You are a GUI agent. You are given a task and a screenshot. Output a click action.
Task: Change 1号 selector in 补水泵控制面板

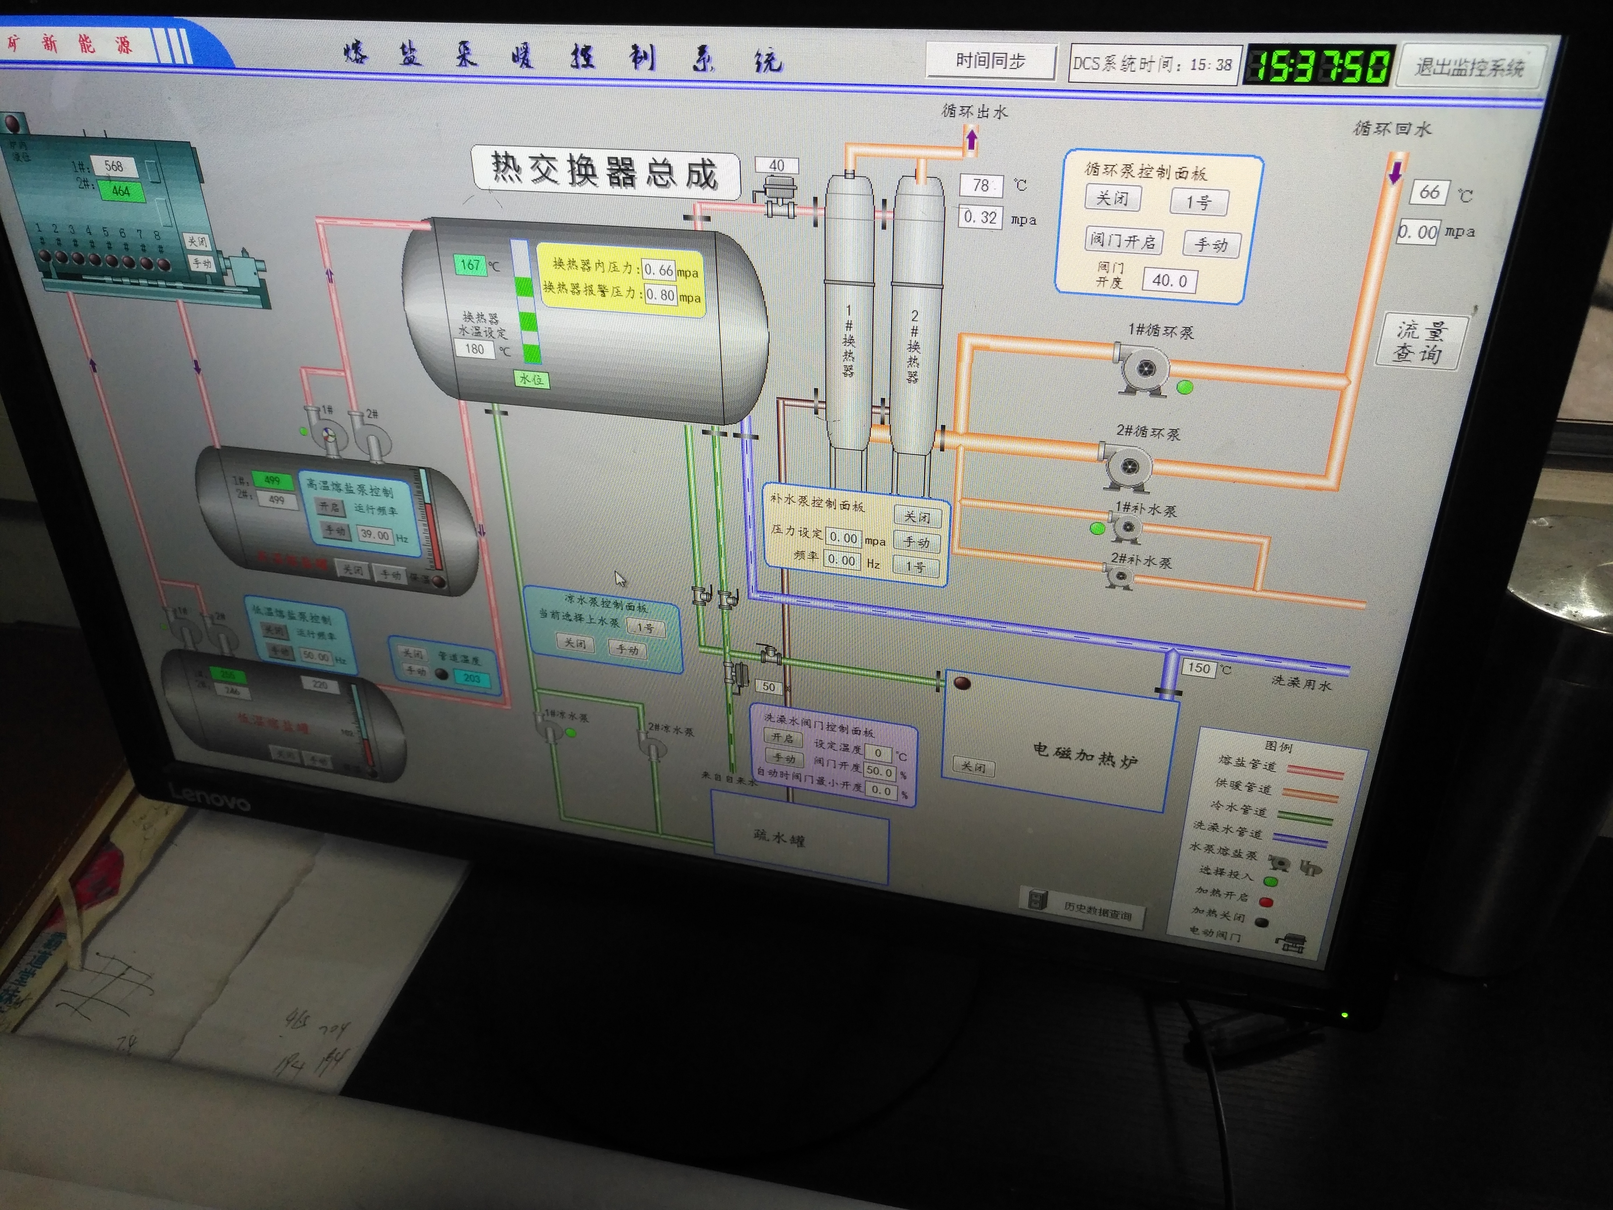[916, 567]
